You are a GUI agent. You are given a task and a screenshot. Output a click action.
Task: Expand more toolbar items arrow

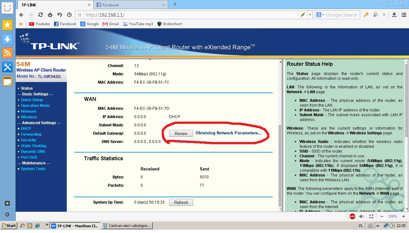pyautogui.click(x=384, y=15)
